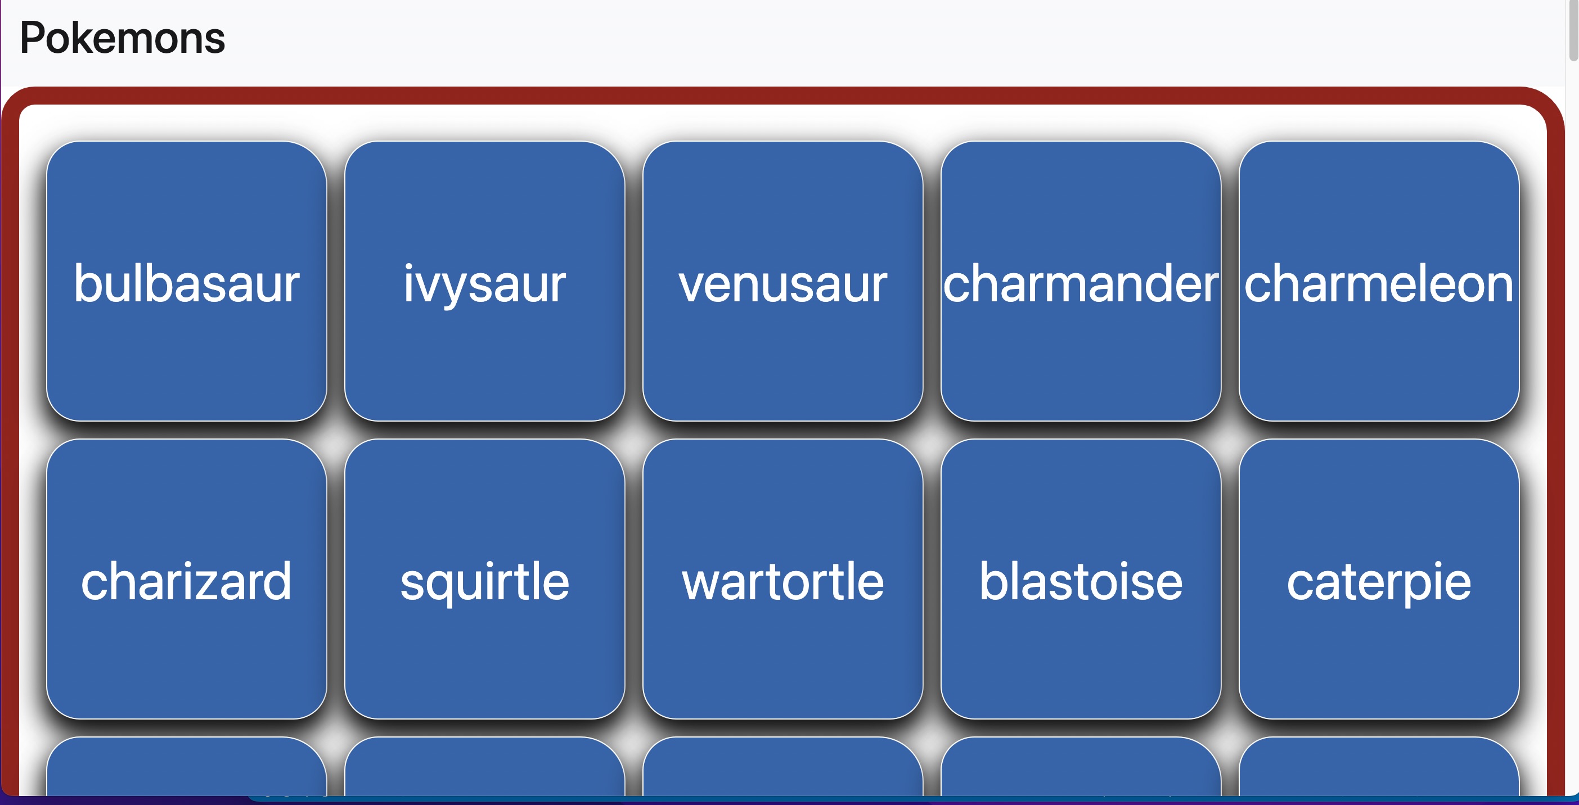Open the ivysaur card
The width and height of the screenshot is (1579, 805).
click(484, 281)
